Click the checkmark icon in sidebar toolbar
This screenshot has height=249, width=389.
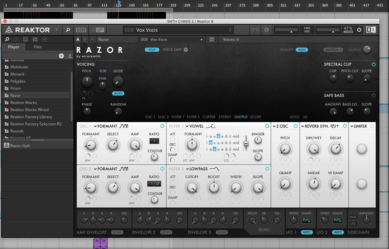point(45,39)
